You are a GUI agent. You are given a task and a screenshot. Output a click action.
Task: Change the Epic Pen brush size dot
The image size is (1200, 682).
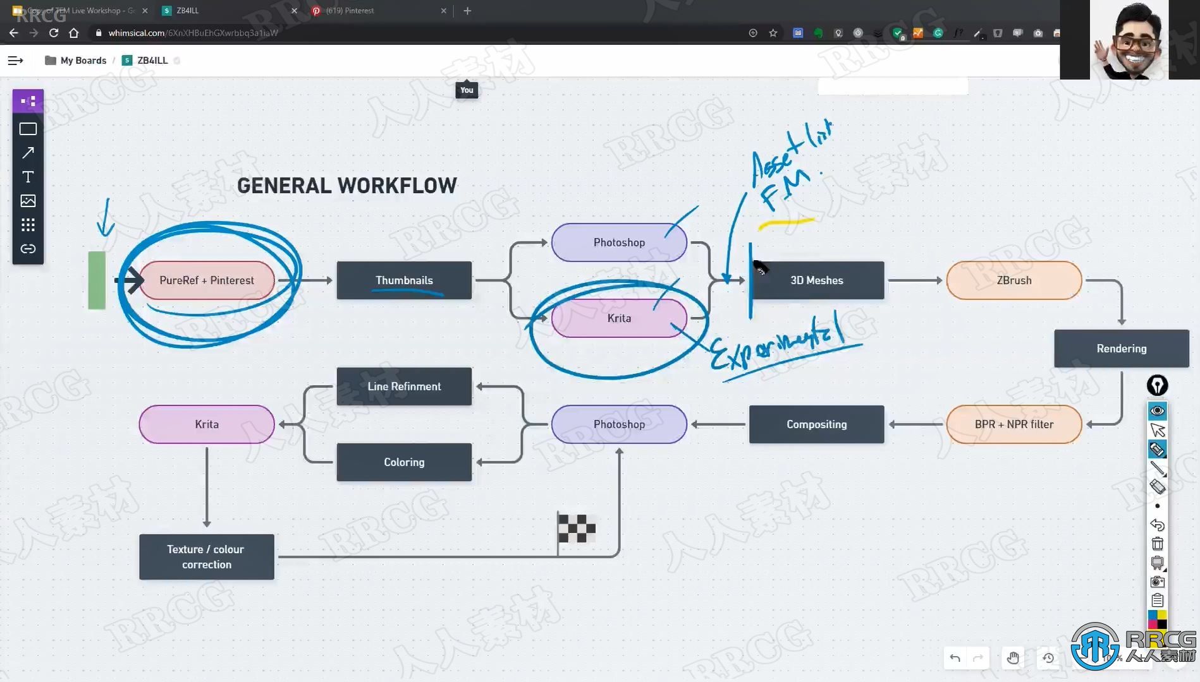point(1157,506)
